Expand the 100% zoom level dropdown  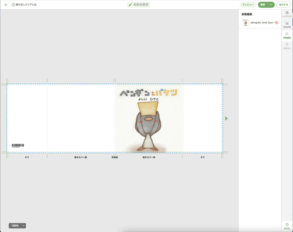click(24, 226)
